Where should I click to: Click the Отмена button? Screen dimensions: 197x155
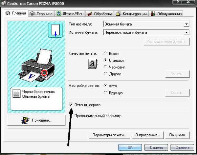(156, 147)
